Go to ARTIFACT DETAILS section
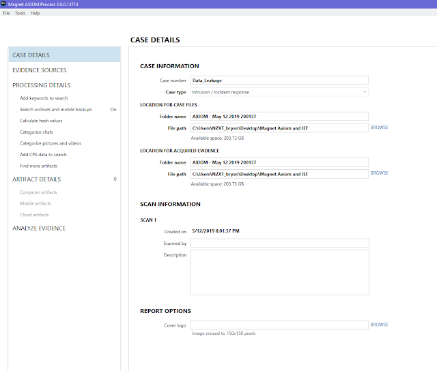 [36, 179]
